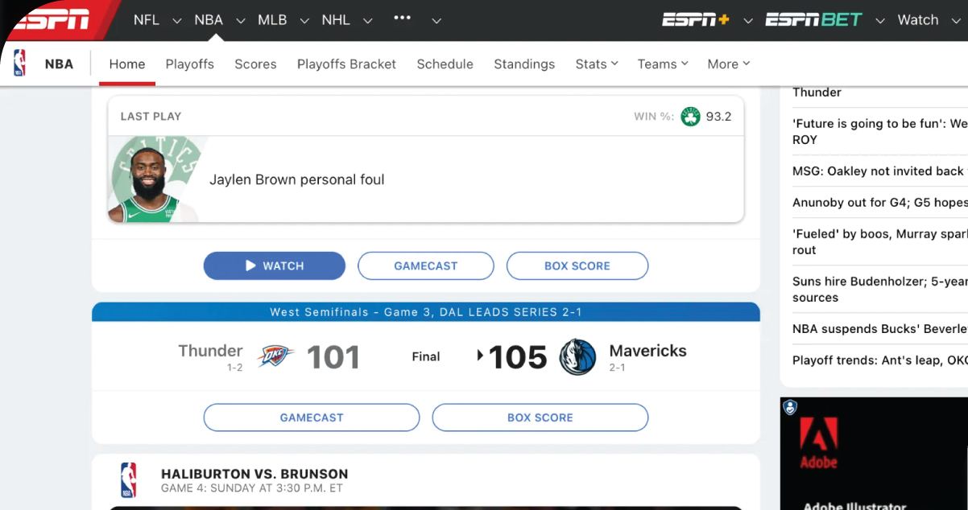Read the Suns hire Budenholzer headline

879,290
